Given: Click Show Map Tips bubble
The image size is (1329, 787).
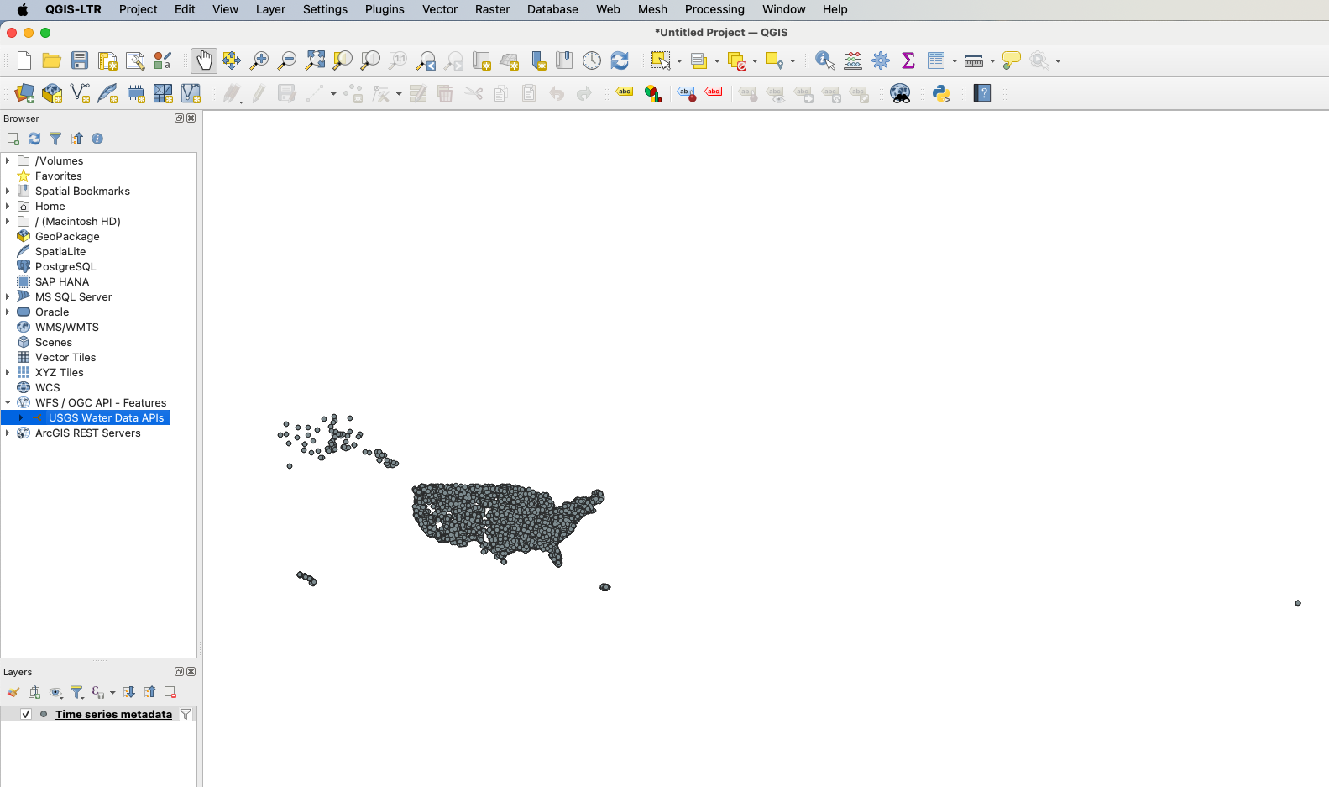Looking at the screenshot, I should [1012, 60].
